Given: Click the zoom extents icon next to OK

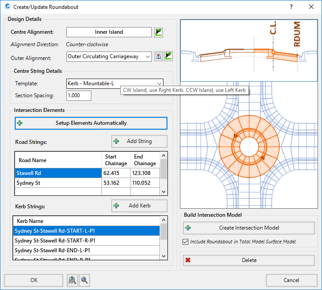Looking at the screenshot, I should [x=73, y=280].
